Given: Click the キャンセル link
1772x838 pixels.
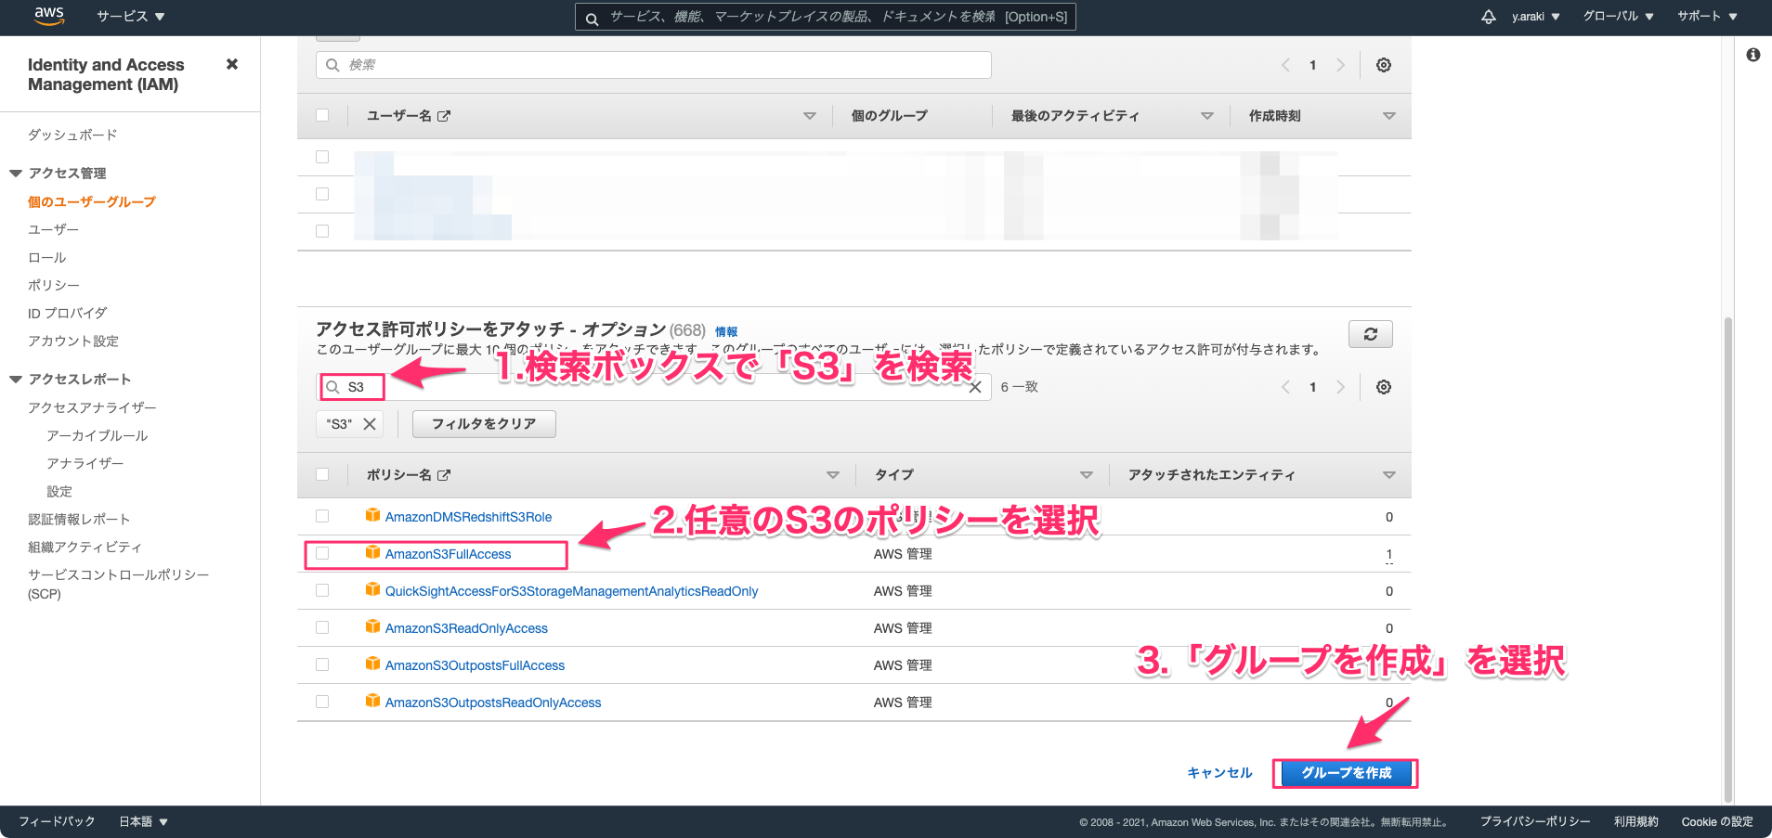Looking at the screenshot, I should pos(1219,773).
